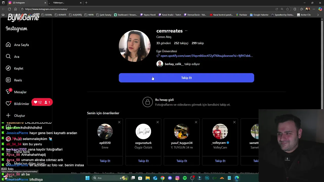Switch to the Yükleniyor browser tab

click(x=65, y=3)
